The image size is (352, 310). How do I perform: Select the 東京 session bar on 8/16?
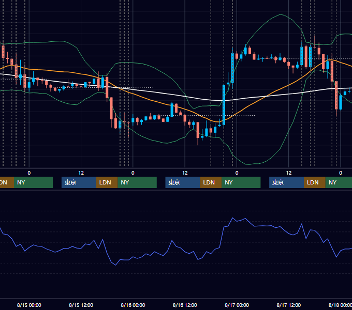pos(183,182)
